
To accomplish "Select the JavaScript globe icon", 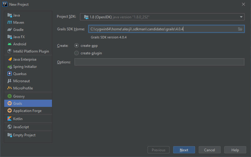I will pyautogui.click(x=10, y=127).
